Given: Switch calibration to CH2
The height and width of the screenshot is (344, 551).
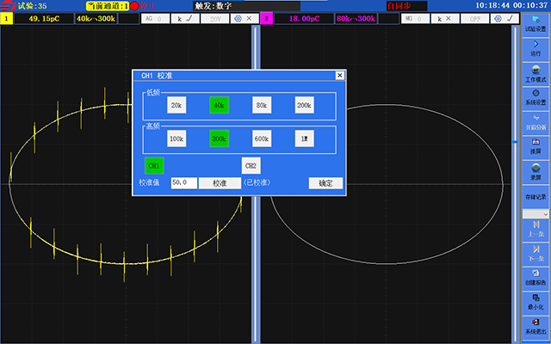Looking at the screenshot, I should click(251, 165).
